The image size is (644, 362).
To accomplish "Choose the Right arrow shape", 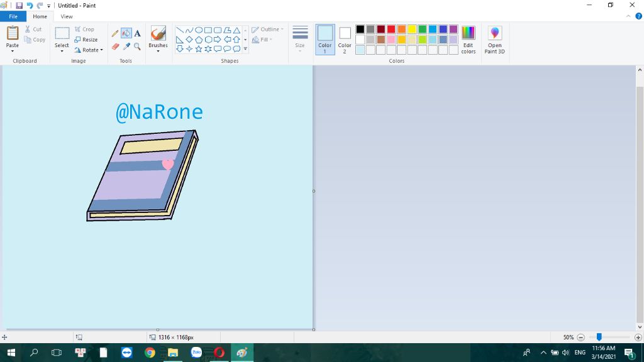I will click(x=218, y=40).
